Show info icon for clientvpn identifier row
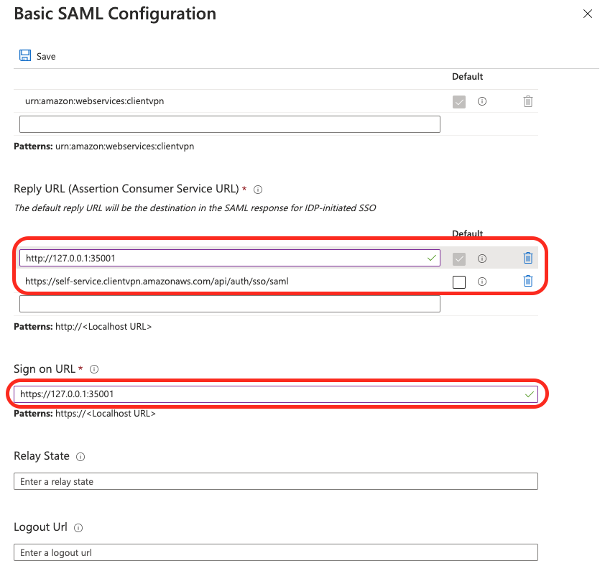This screenshot has height=571, width=605. tap(482, 101)
